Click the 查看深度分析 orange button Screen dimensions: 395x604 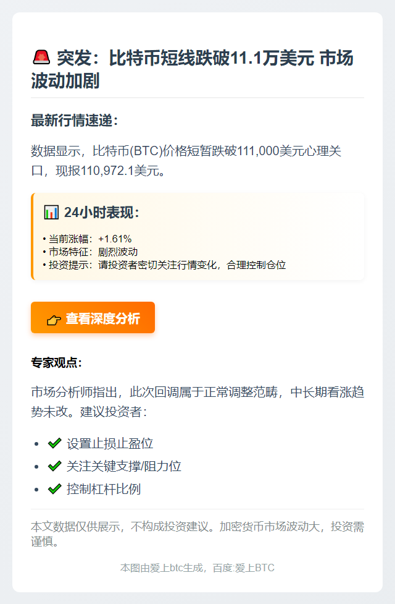pos(93,318)
